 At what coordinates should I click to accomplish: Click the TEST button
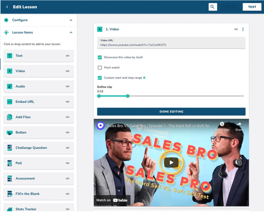click(252, 7)
